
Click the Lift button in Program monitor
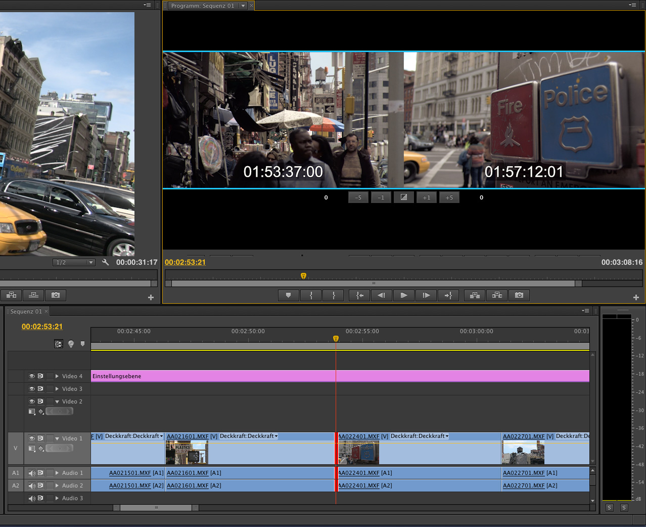click(x=475, y=295)
